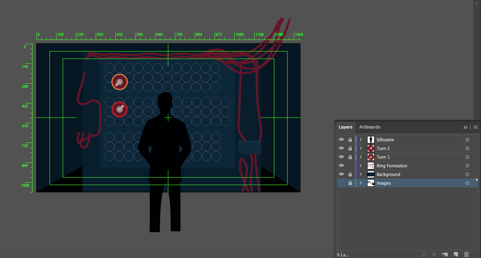The image size is (481, 258).
Task: Hide the Turn 1 layer
Action: click(341, 156)
